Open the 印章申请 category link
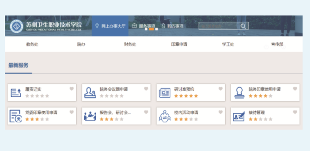Image resolution: width=310 pixels, height=151 pixels. [179, 44]
